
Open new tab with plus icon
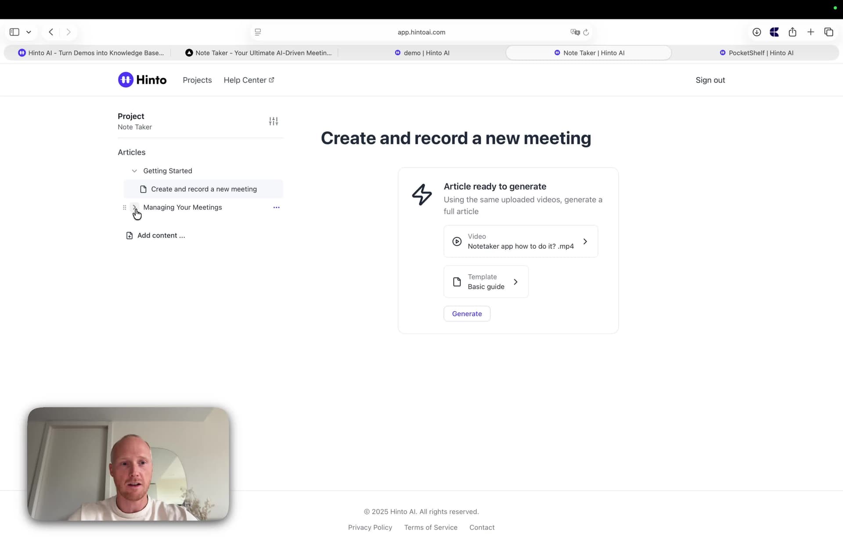point(811,32)
